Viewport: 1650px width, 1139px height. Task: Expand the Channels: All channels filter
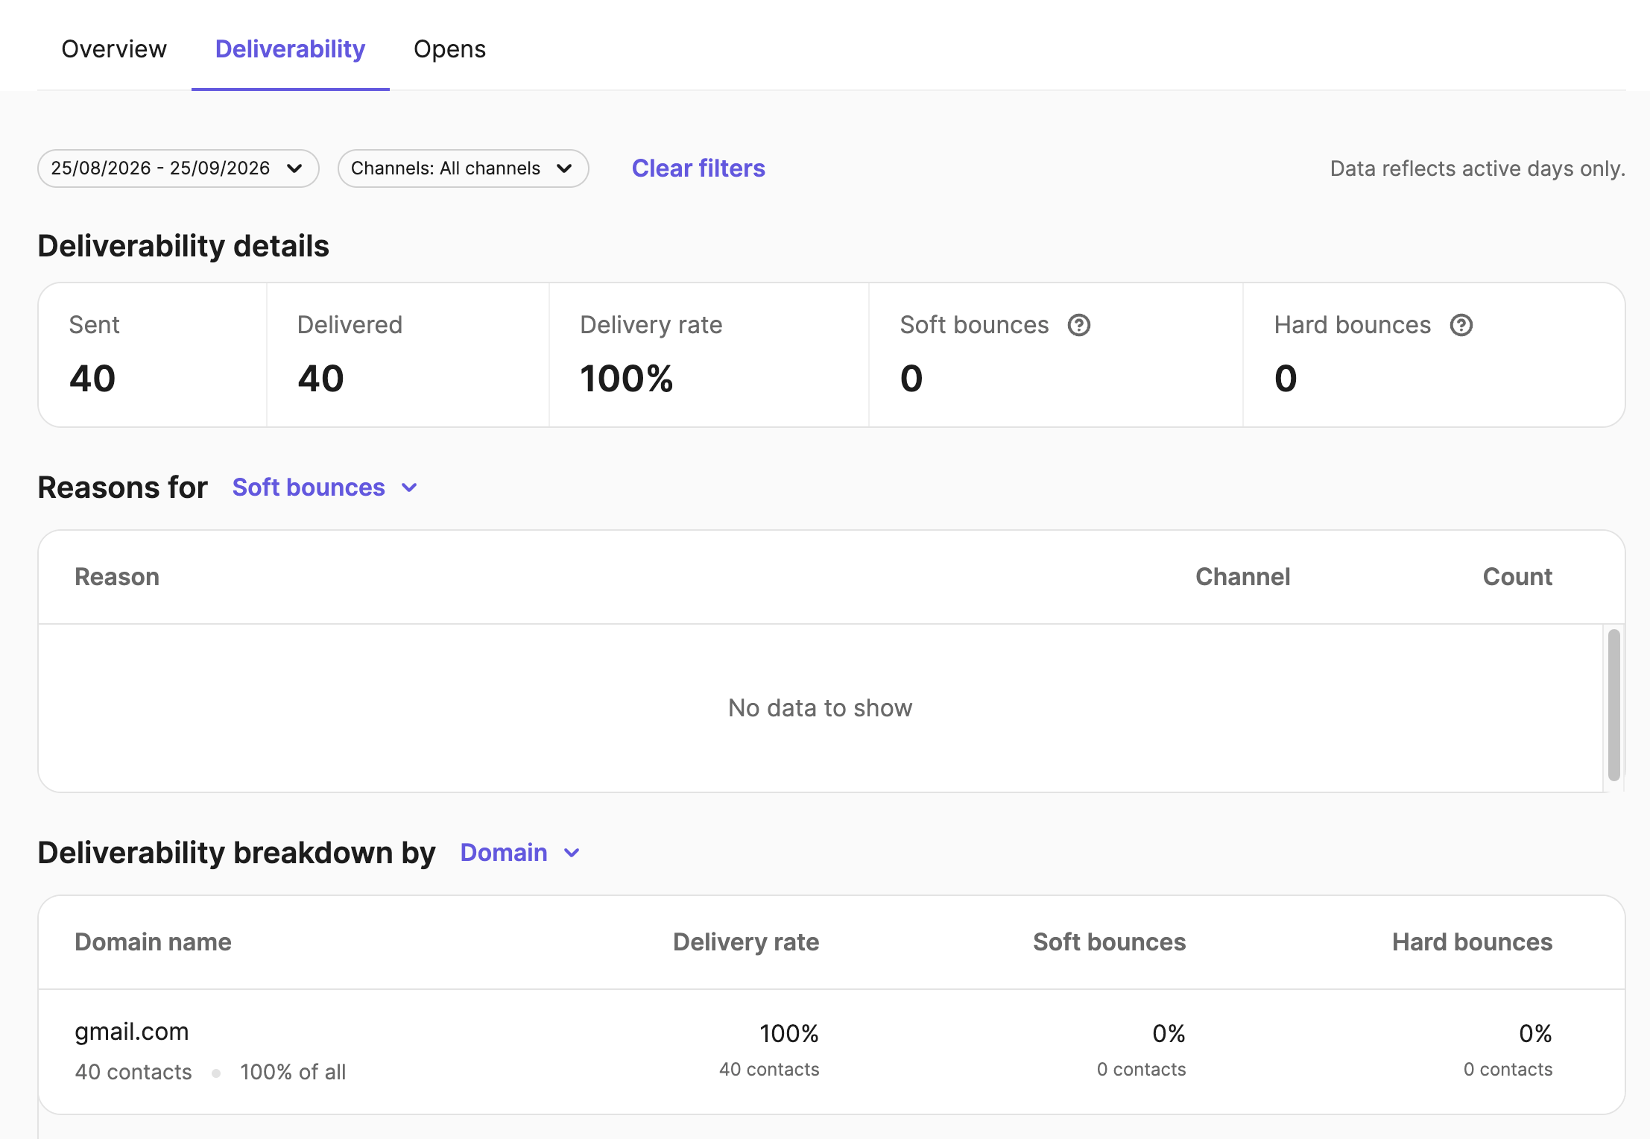point(463,168)
